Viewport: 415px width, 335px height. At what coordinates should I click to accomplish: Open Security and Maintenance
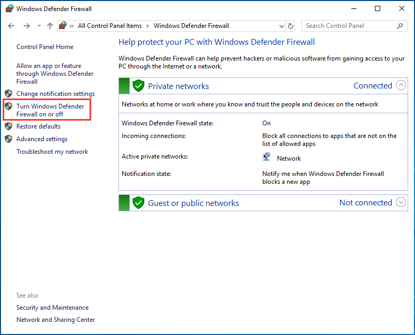coord(53,308)
